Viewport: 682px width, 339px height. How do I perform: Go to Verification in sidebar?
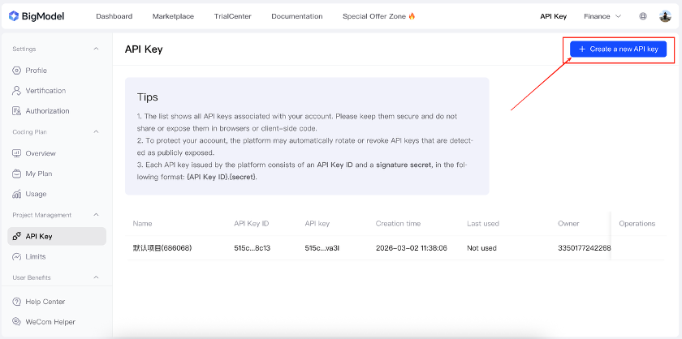45,91
